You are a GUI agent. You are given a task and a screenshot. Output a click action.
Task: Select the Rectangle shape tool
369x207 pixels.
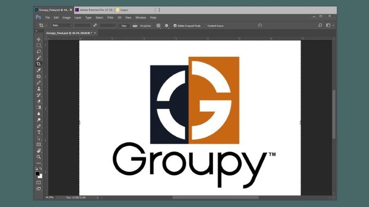tap(39, 145)
